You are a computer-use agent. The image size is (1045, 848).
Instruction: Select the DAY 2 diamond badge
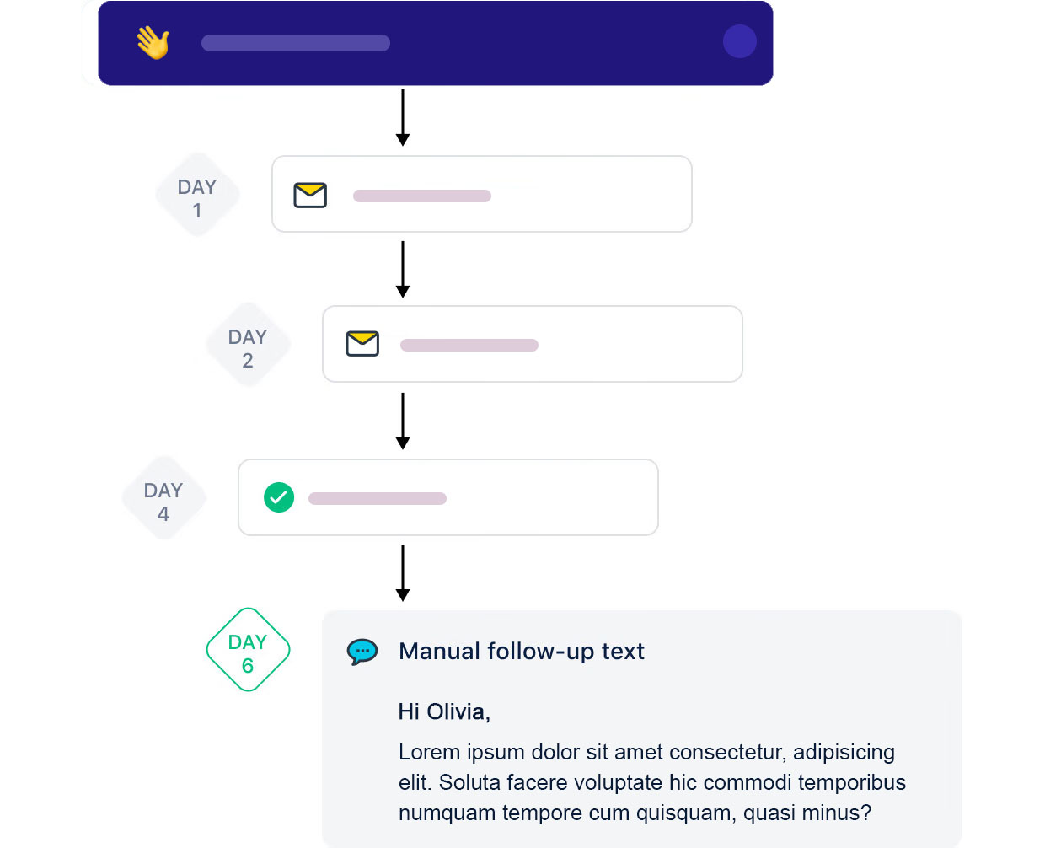(248, 345)
